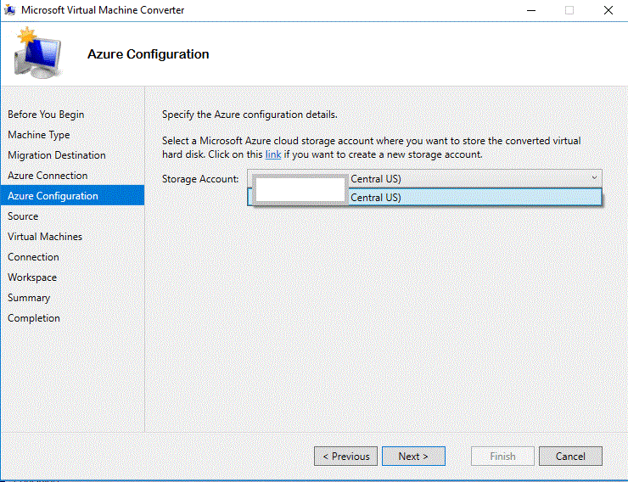The height and width of the screenshot is (482, 628).
Task: Go to the Machine Type step
Action: pos(39,135)
